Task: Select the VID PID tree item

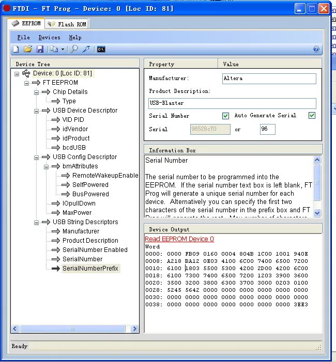Action: tap(73, 120)
